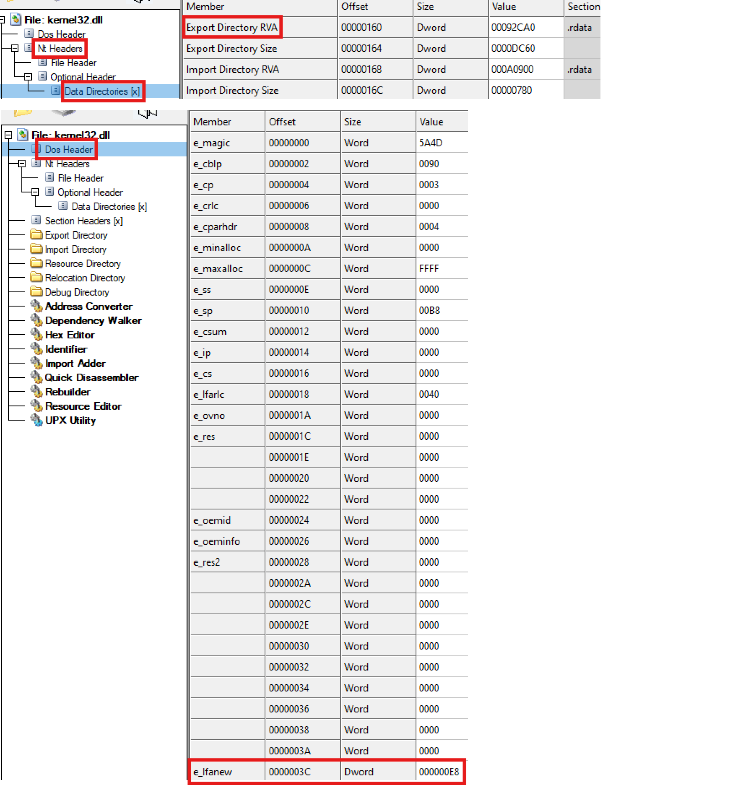Click the value 0000DC60
This screenshot has width=751, height=785.
click(513, 48)
